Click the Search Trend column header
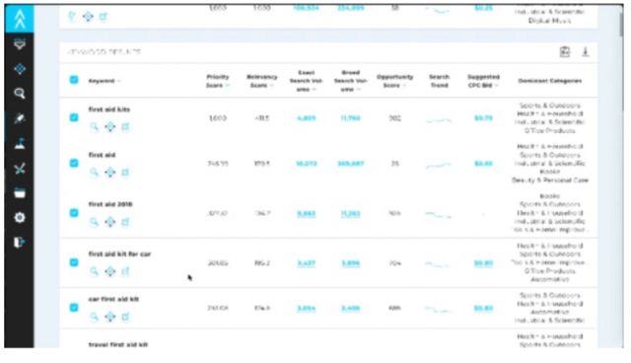 439,81
